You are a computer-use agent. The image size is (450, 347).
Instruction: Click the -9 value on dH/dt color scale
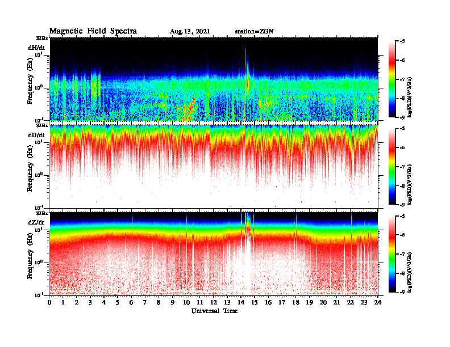[x=401, y=117]
